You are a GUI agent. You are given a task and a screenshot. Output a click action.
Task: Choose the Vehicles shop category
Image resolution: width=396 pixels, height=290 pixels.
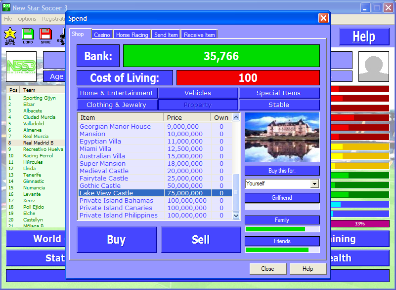click(x=198, y=93)
